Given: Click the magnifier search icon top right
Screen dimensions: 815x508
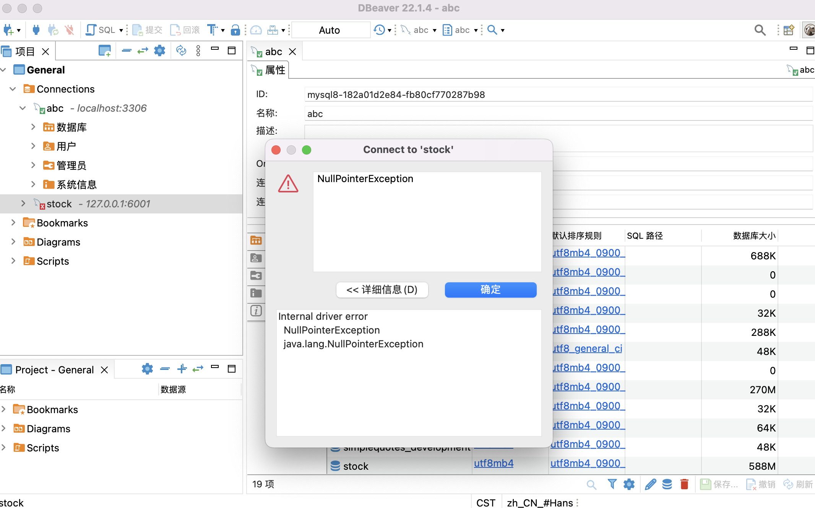Looking at the screenshot, I should tap(760, 30).
